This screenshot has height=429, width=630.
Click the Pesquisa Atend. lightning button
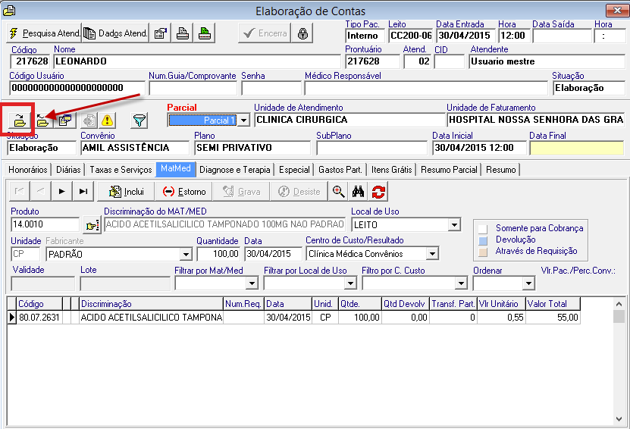[x=44, y=33]
